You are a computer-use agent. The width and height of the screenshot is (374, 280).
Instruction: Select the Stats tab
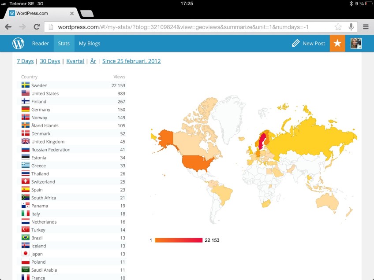[x=64, y=44]
